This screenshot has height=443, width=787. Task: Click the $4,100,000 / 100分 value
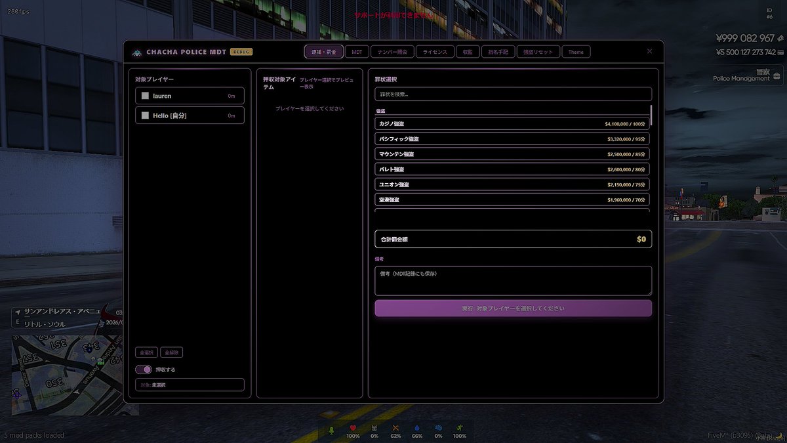(625, 123)
